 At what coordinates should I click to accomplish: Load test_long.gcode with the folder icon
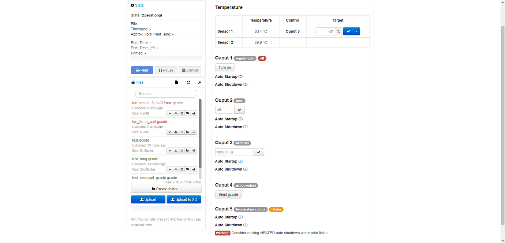187,169
